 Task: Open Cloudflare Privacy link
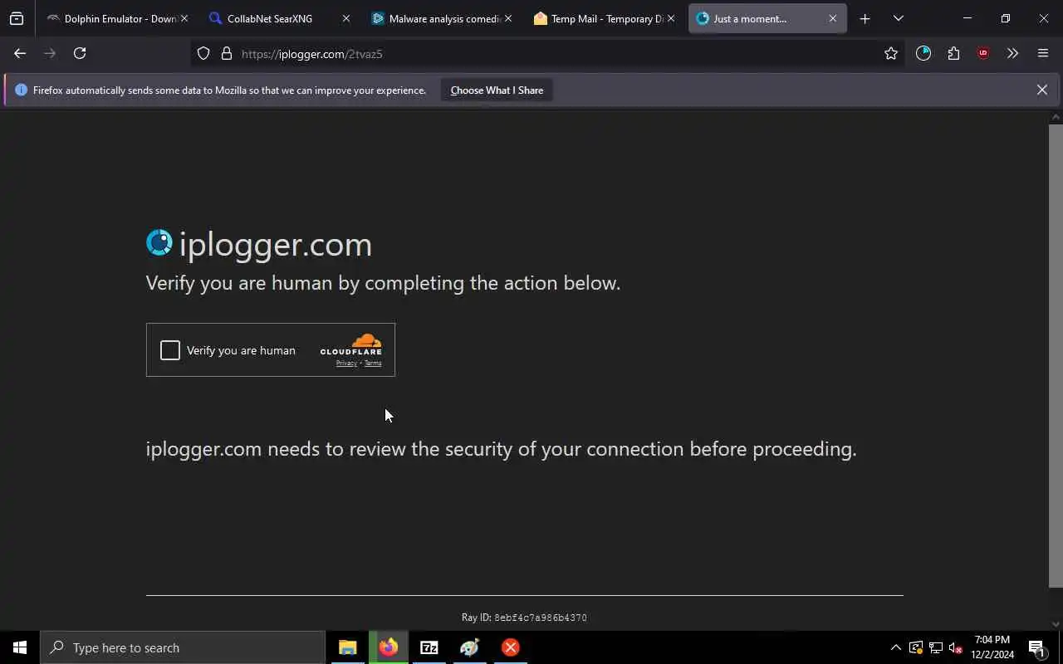[x=346, y=363]
